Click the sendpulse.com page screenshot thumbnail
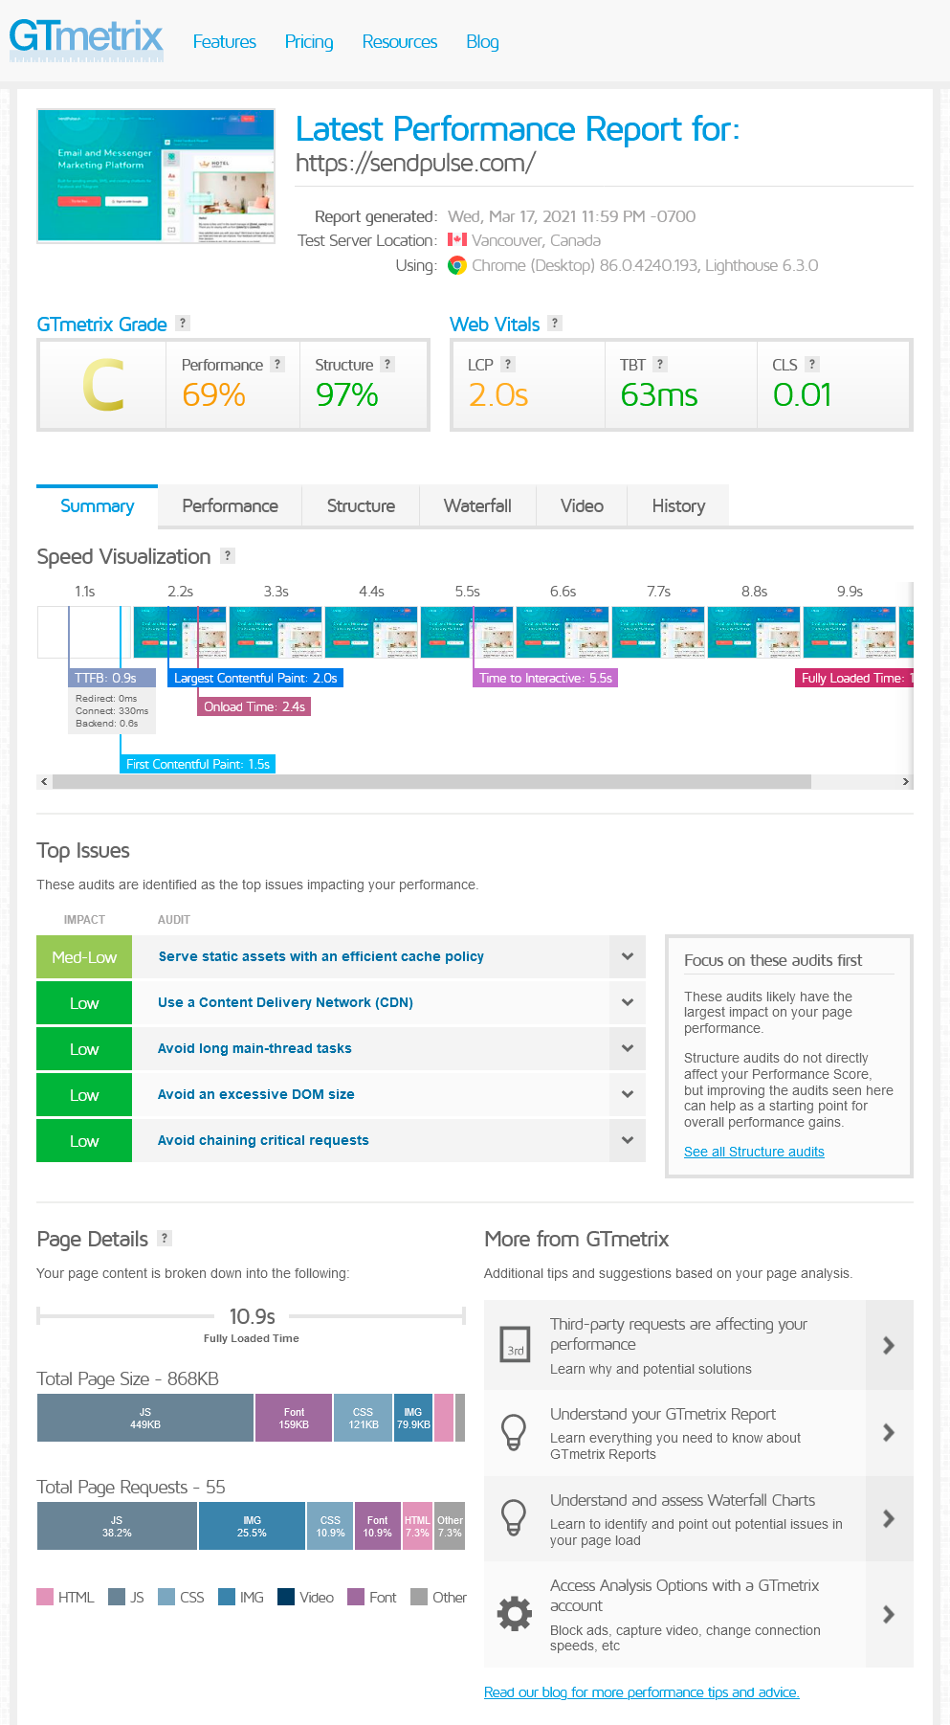Viewport: 950px width, 1725px height. [x=156, y=176]
